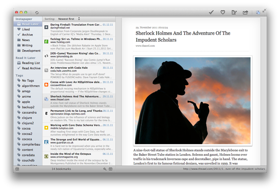Viewport: 280px width, 191px height.
Task: Click the 14 bookmarks count label
Action: click(x=61, y=169)
